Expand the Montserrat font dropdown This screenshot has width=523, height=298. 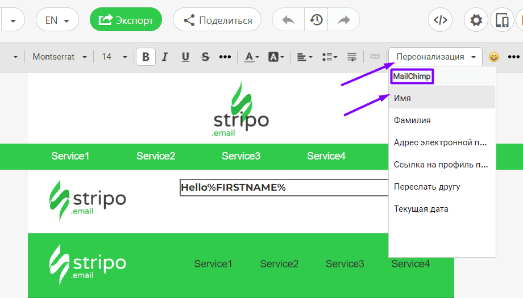(x=60, y=57)
